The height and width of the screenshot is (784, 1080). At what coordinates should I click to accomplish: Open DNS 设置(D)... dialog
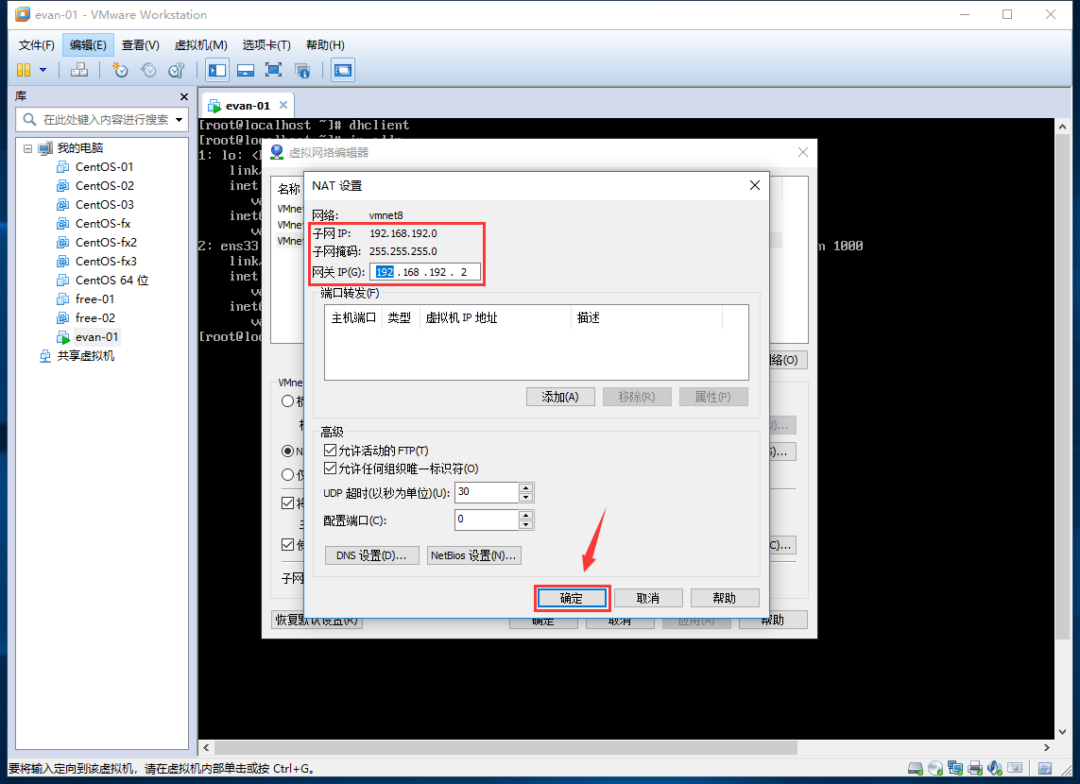point(371,555)
